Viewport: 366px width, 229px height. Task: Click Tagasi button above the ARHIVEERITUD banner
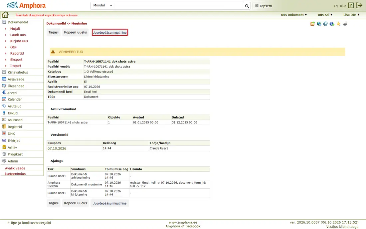click(x=54, y=32)
